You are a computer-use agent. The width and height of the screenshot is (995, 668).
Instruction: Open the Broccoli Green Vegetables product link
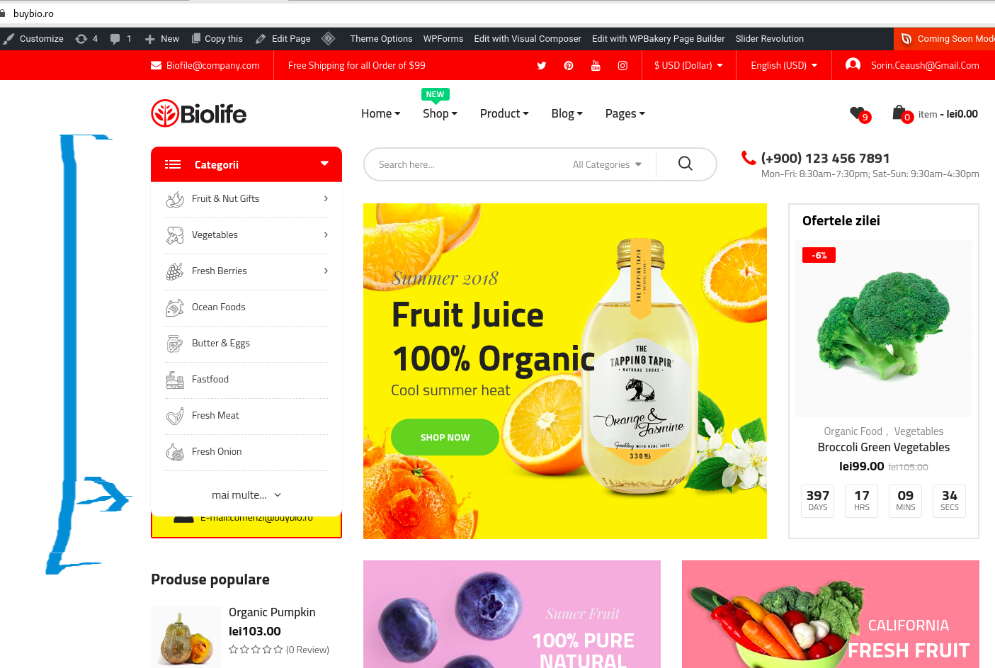tap(884, 447)
